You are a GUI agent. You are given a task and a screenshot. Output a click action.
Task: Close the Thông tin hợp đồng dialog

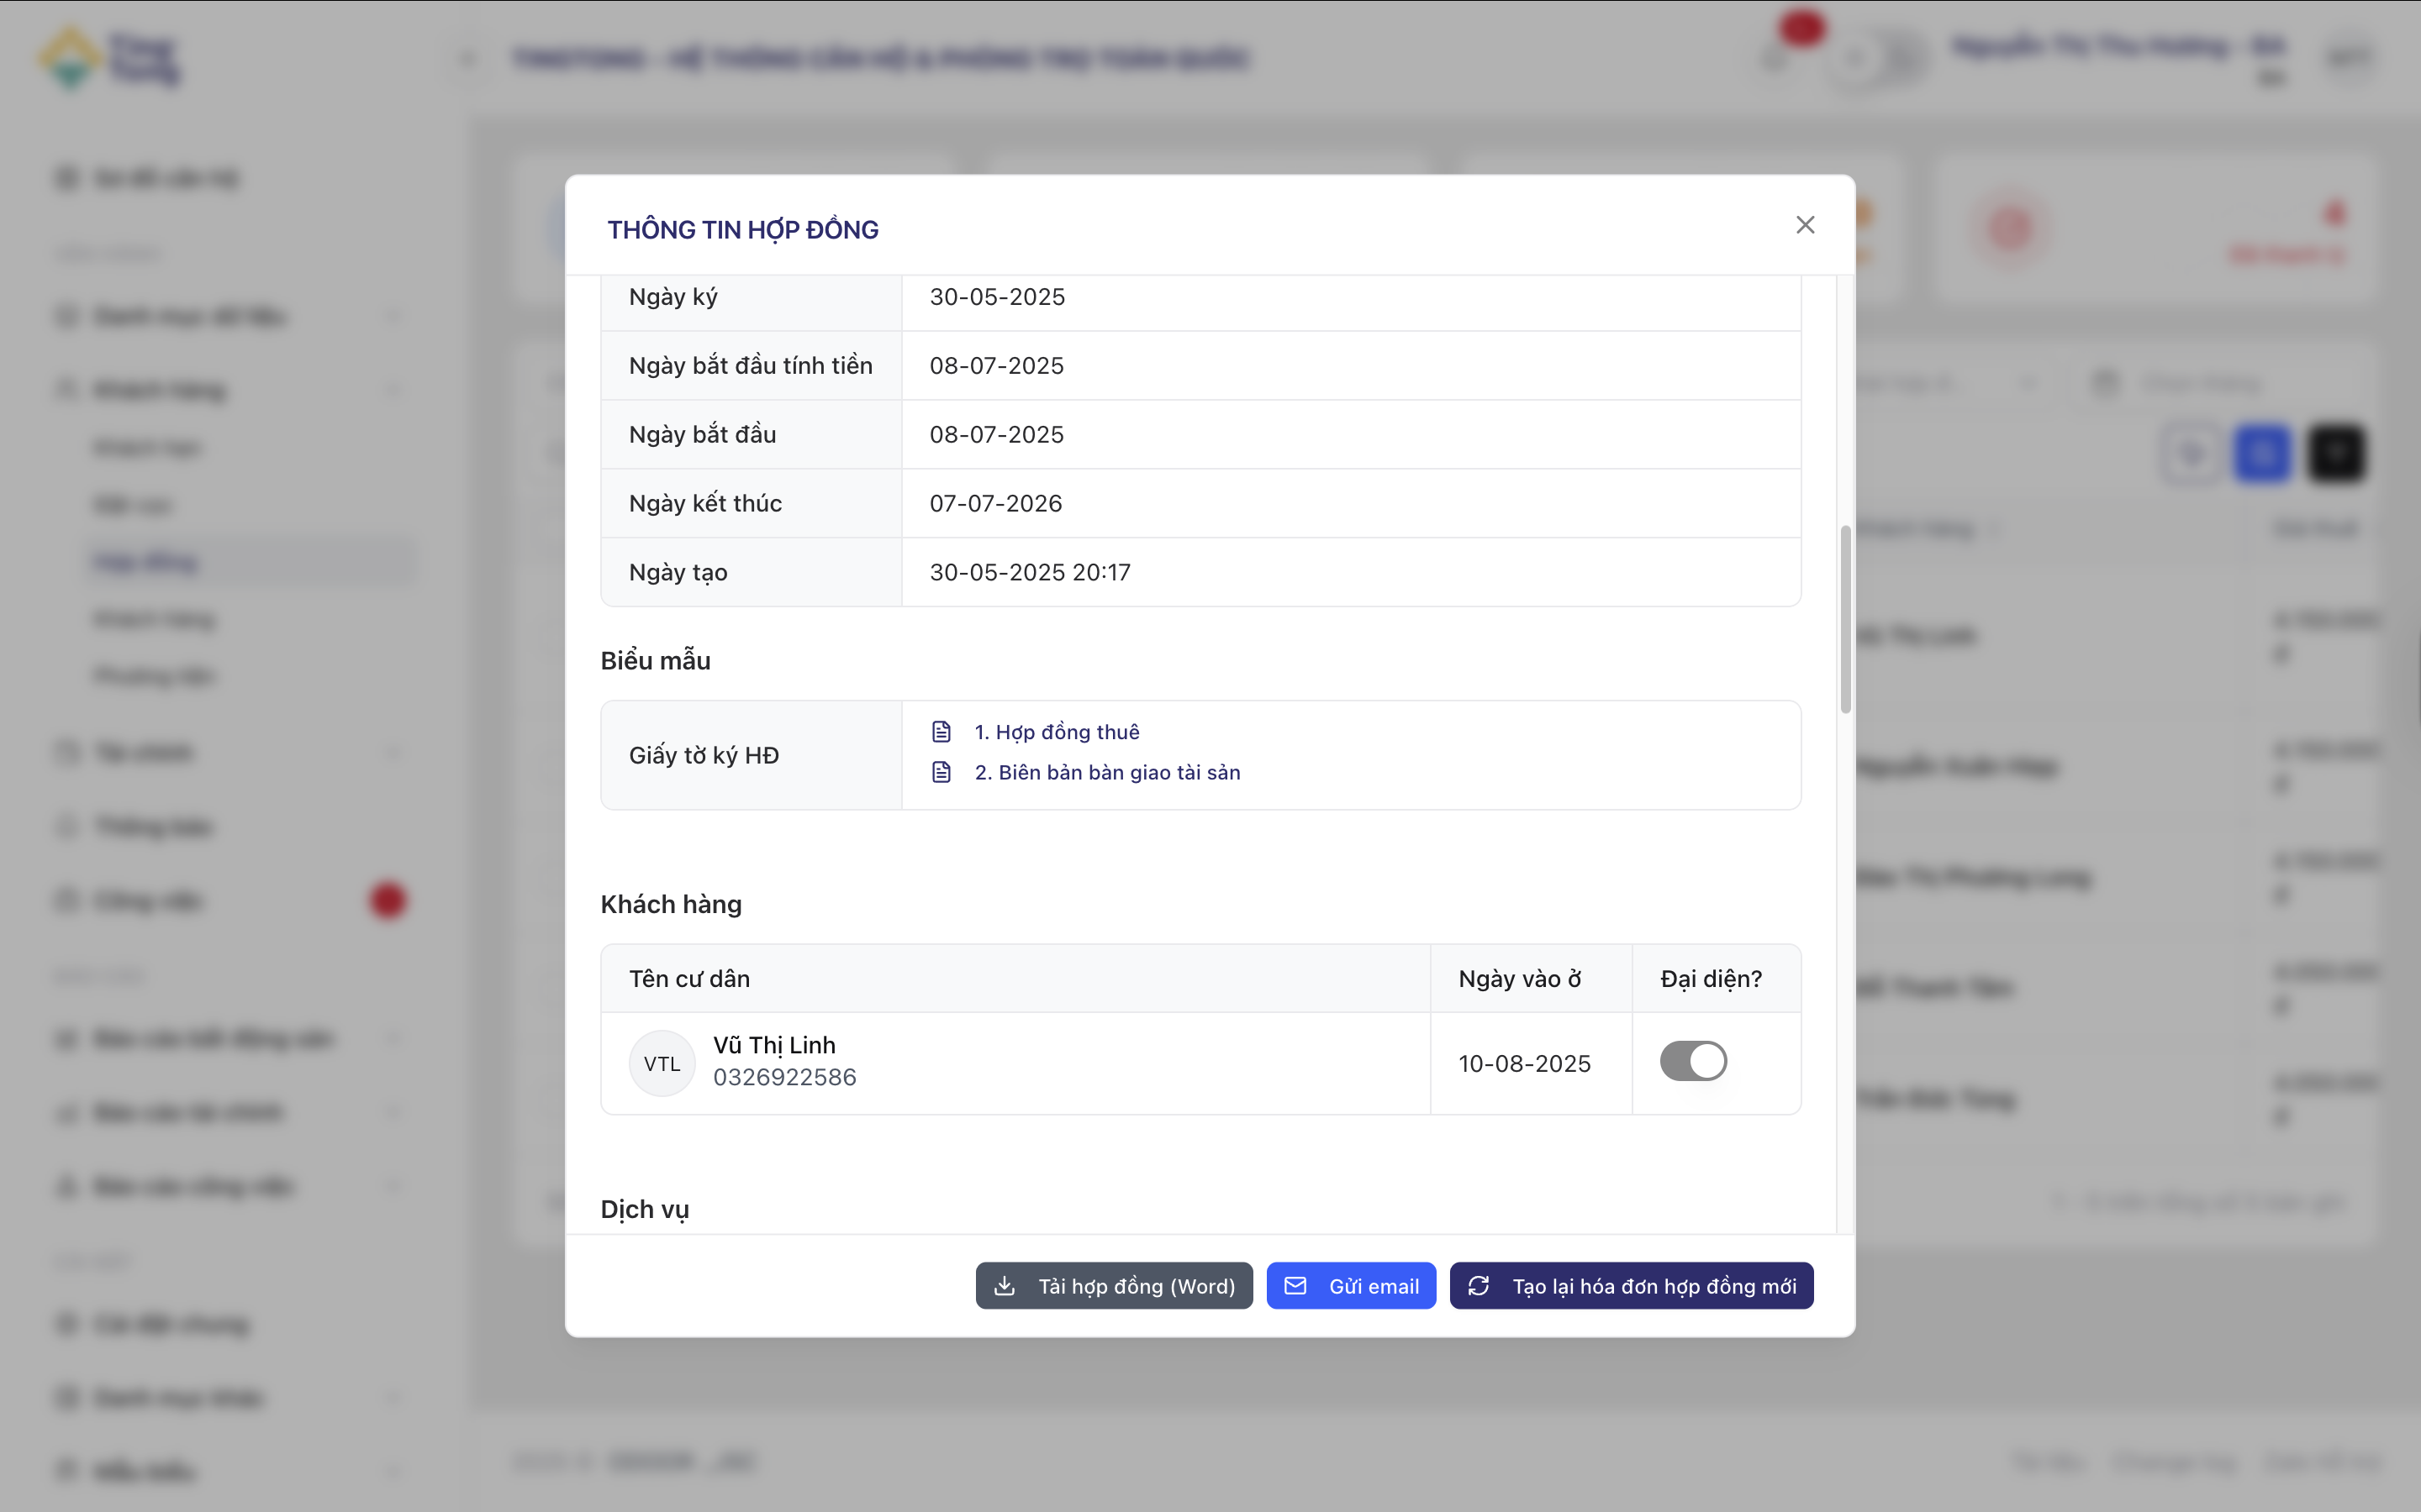coord(1805,225)
